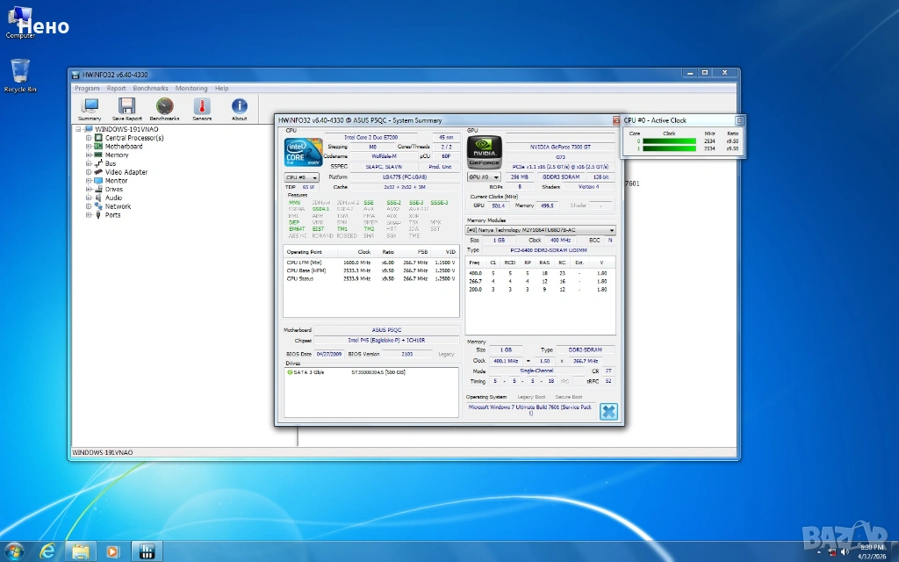Expand the Video Adapter tree node
The height and width of the screenshot is (562, 899).
coord(89,172)
